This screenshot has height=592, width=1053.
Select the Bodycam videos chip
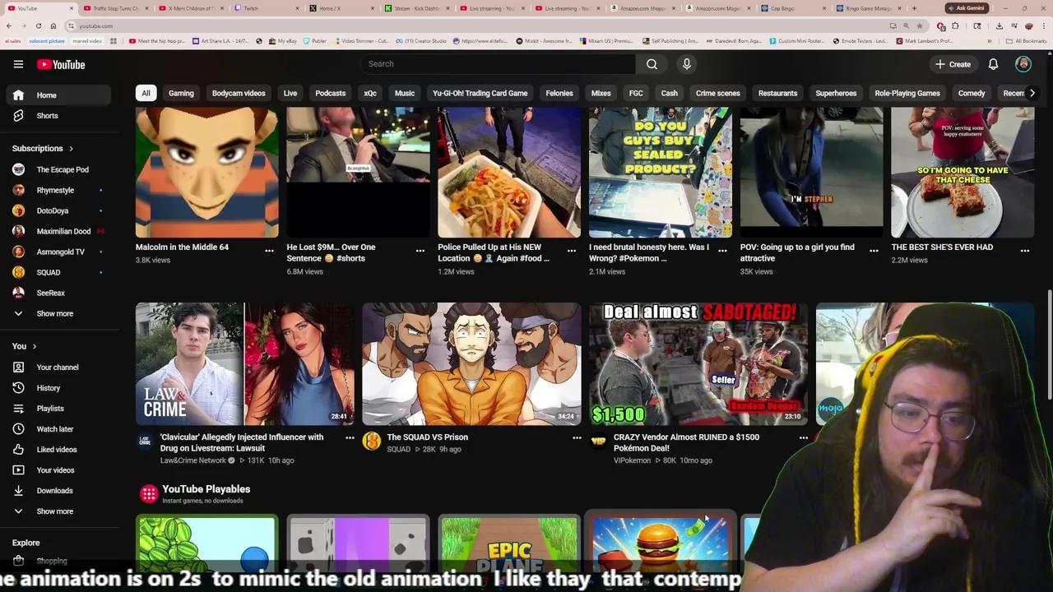239,93
